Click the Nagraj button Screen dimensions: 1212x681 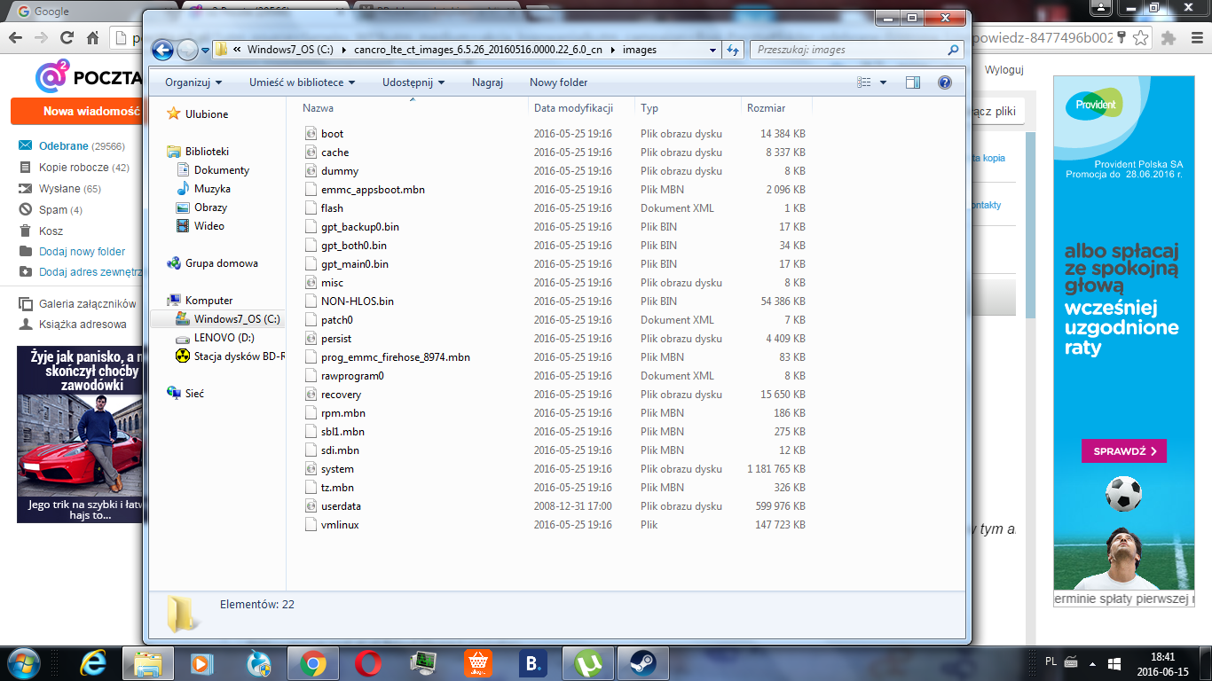(487, 82)
